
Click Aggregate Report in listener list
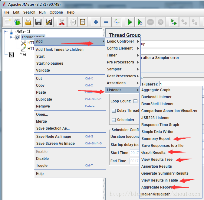[x=156, y=187]
